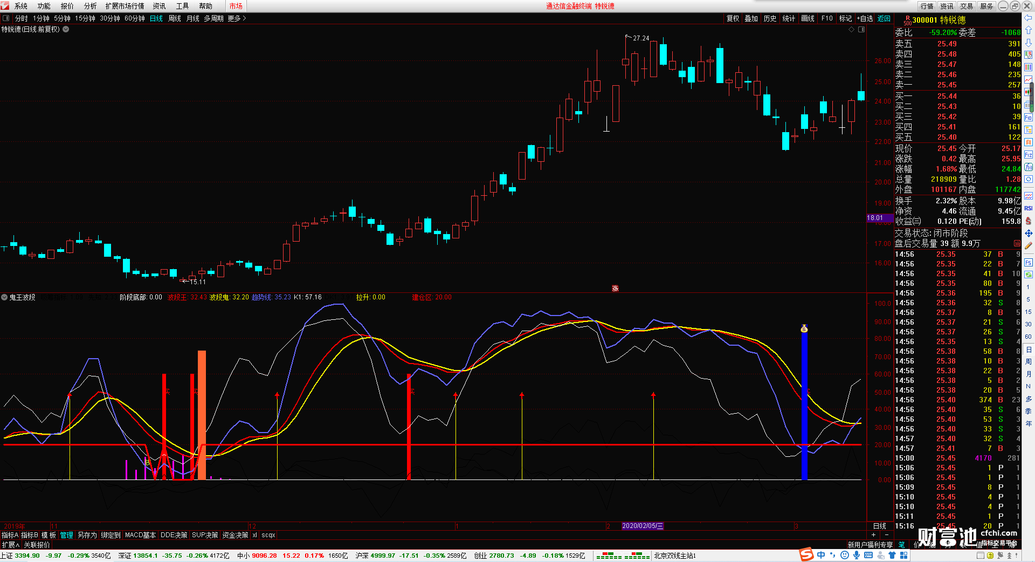
Task: Open the 报价 menu
Action: tap(67, 6)
